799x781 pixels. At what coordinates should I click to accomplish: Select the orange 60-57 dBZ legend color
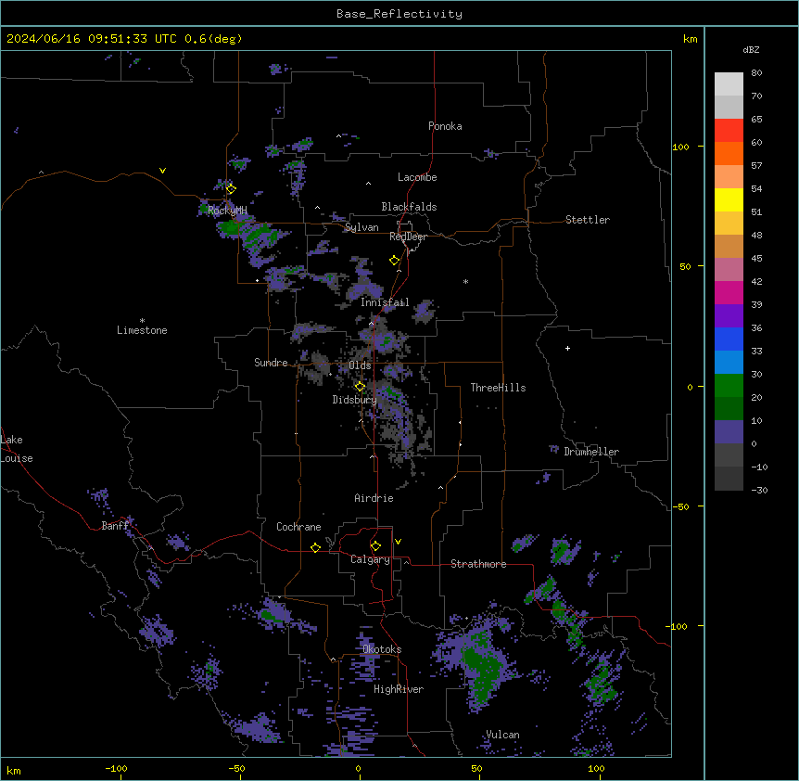[x=729, y=153]
